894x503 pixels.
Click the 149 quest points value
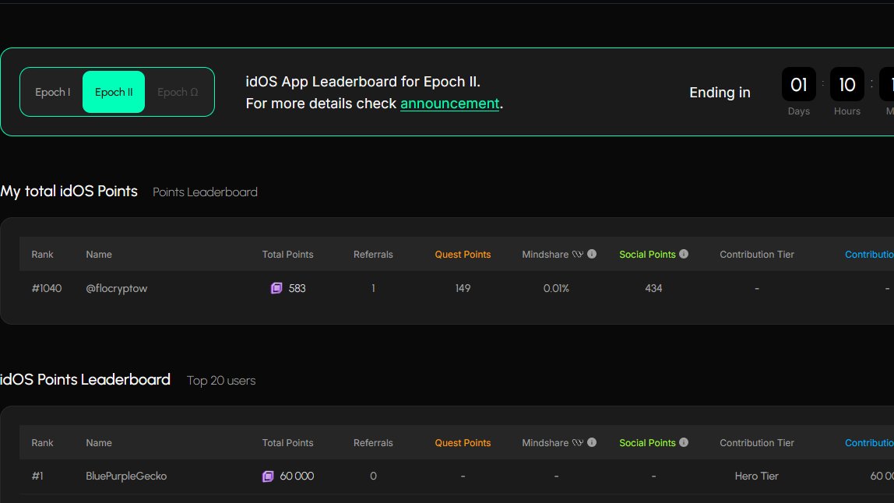click(x=463, y=289)
